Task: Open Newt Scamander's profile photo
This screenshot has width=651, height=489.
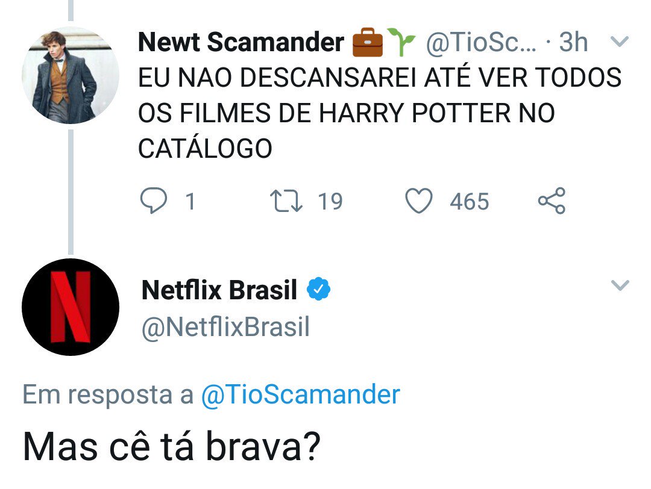Action: 67,75
